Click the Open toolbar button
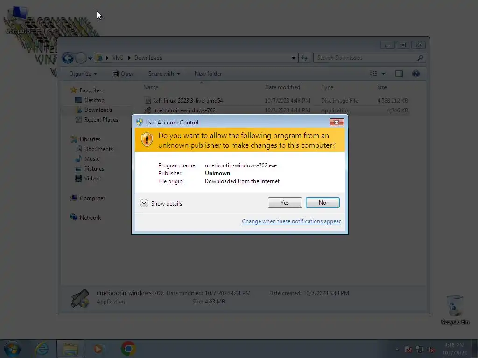 coord(123,74)
